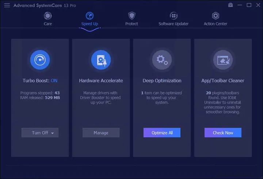The height and width of the screenshot is (179, 263).
Task: Open the hamburger main menu
Action: coord(7,5)
